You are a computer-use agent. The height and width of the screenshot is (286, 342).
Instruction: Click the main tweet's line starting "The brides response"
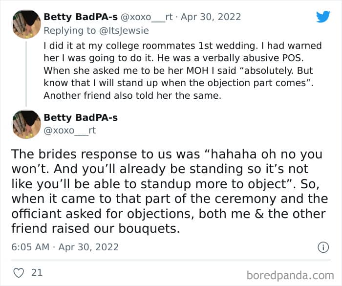click(x=167, y=154)
